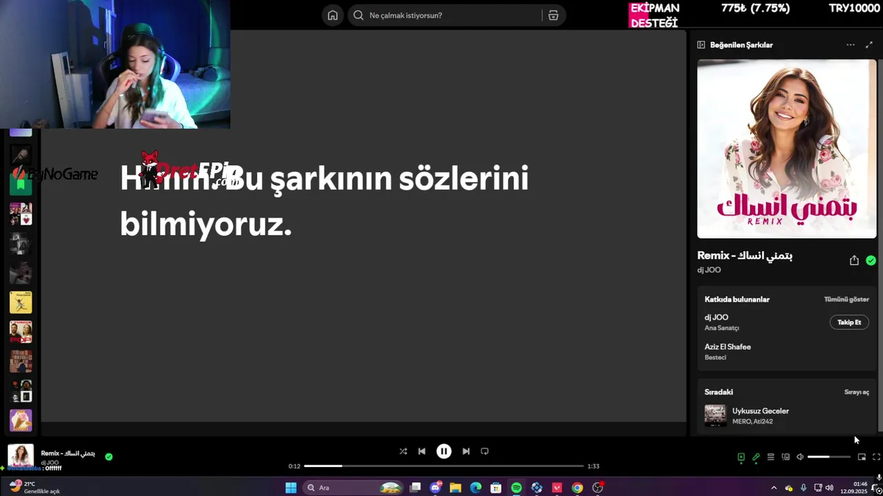Click the microphone tray icon
The width and height of the screenshot is (883, 496).
(x=804, y=488)
